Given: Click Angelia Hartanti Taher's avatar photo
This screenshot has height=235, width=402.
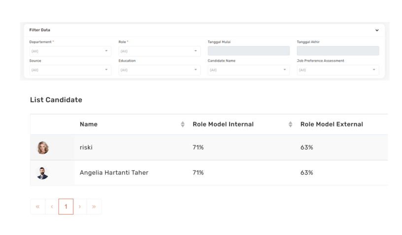Looking at the screenshot, I should pyautogui.click(x=43, y=173).
